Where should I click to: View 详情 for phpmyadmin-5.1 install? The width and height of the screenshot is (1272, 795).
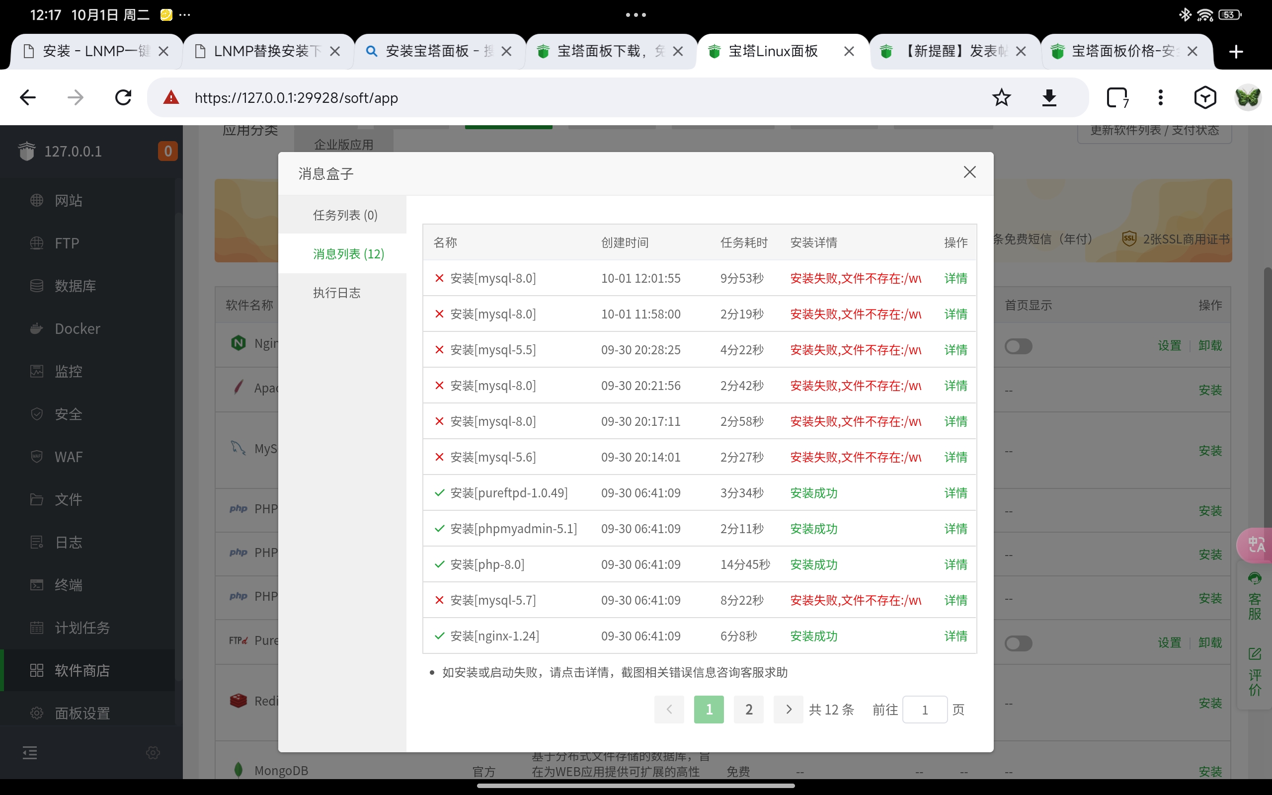click(x=955, y=528)
